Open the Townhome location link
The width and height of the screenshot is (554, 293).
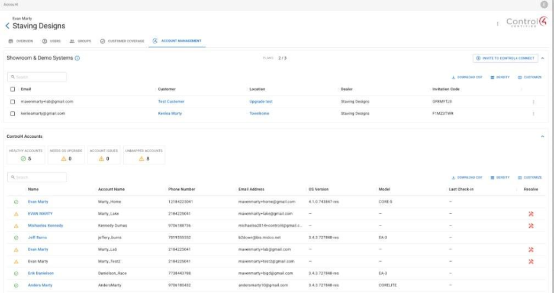259,114
